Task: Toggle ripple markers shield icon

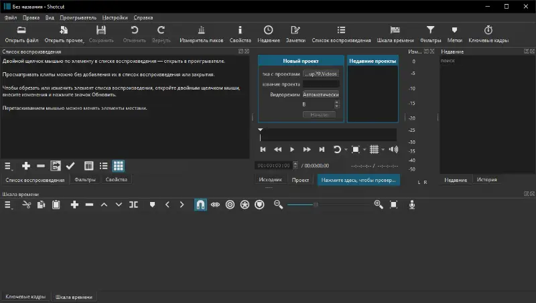Action: pyautogui.click(x=259, y=205)
